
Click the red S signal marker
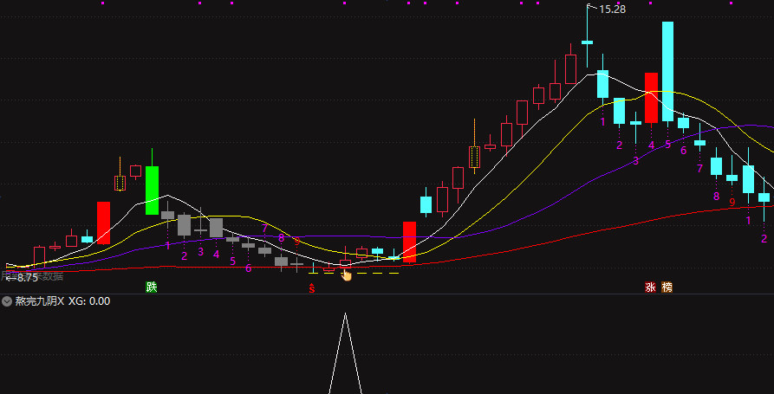pyautogui.click(x=311, y=288)
